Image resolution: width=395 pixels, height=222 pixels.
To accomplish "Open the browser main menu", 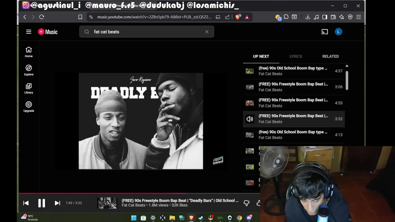I will (x=359, y=17).
